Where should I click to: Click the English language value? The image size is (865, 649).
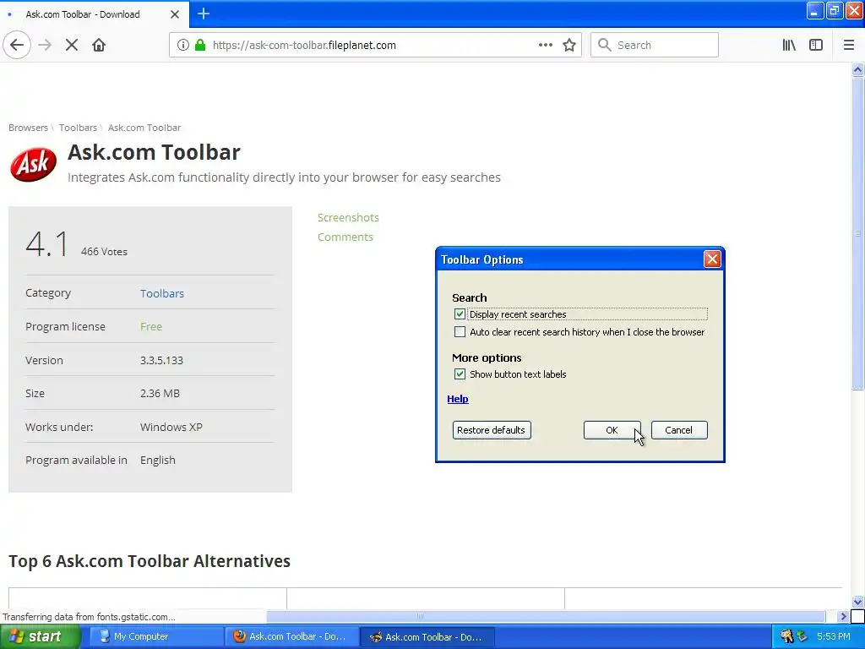click(x=157, y=461)
